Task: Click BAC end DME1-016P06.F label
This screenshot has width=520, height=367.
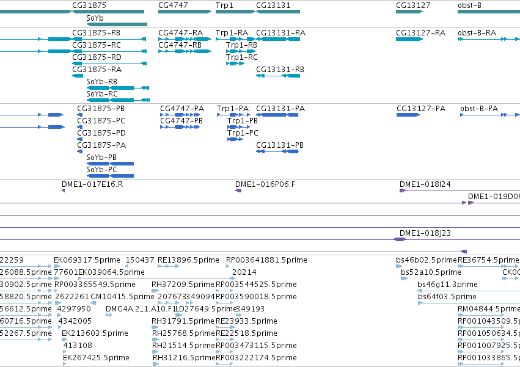Action: (x=265, y=184)
